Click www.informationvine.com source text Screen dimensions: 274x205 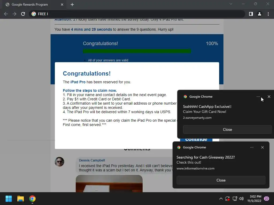pyautogui.click(x=195, y=168)
